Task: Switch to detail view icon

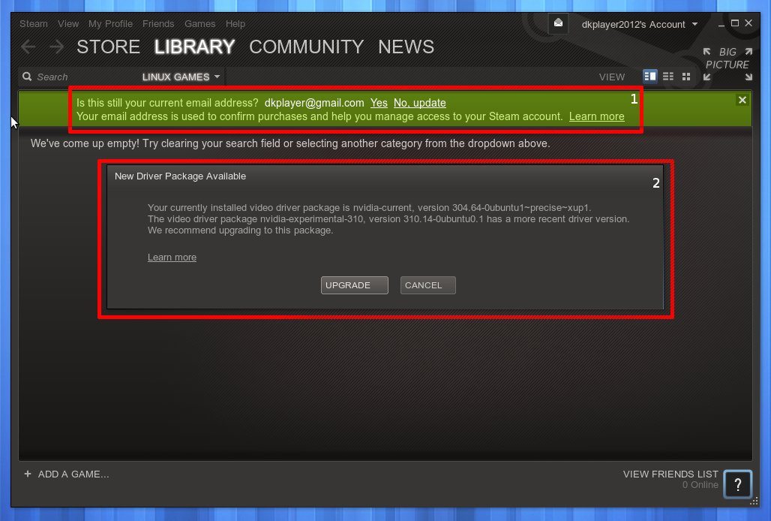Action: [649, 77]
